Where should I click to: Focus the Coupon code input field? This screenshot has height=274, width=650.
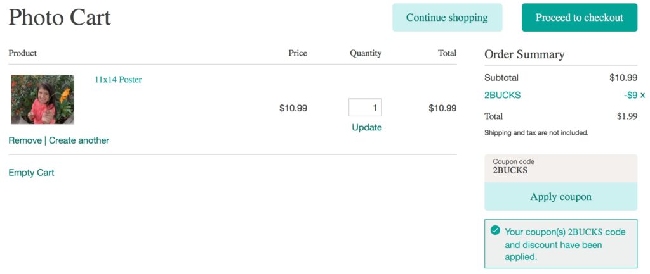click(560, 168)
